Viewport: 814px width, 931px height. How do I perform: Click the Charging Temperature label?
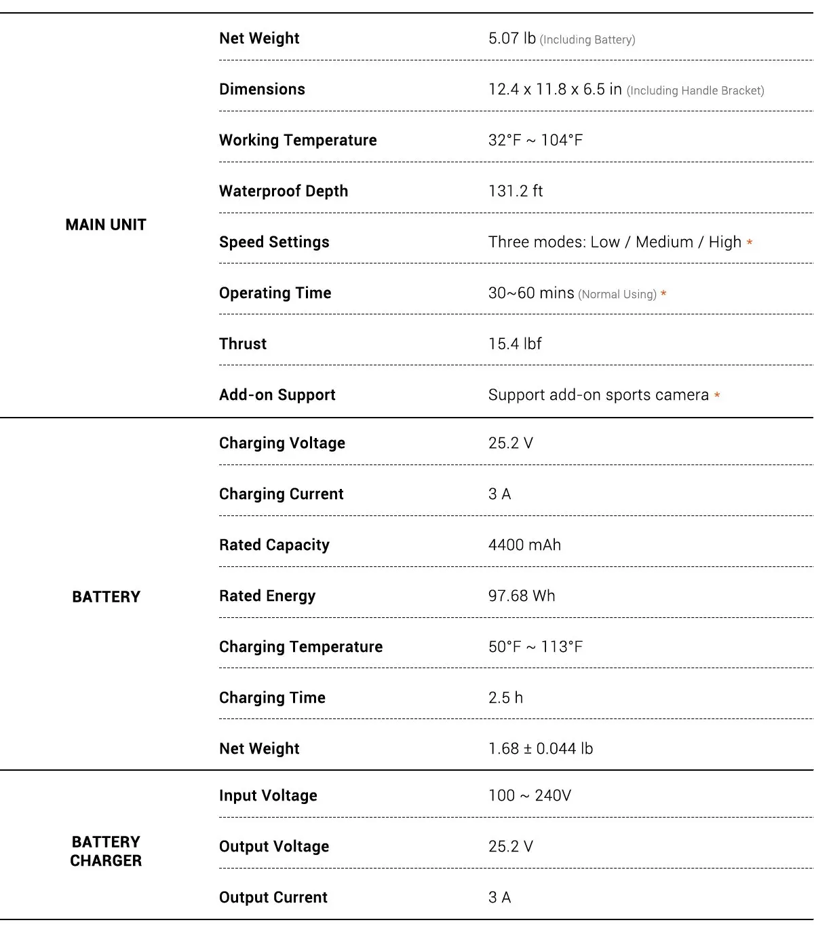[x=301, y=647]
